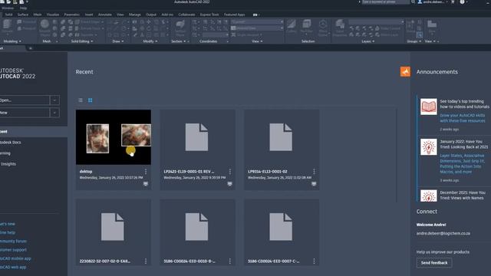Open the Surface ribbon tab
The image size is (491, 276).
point(23,15)
